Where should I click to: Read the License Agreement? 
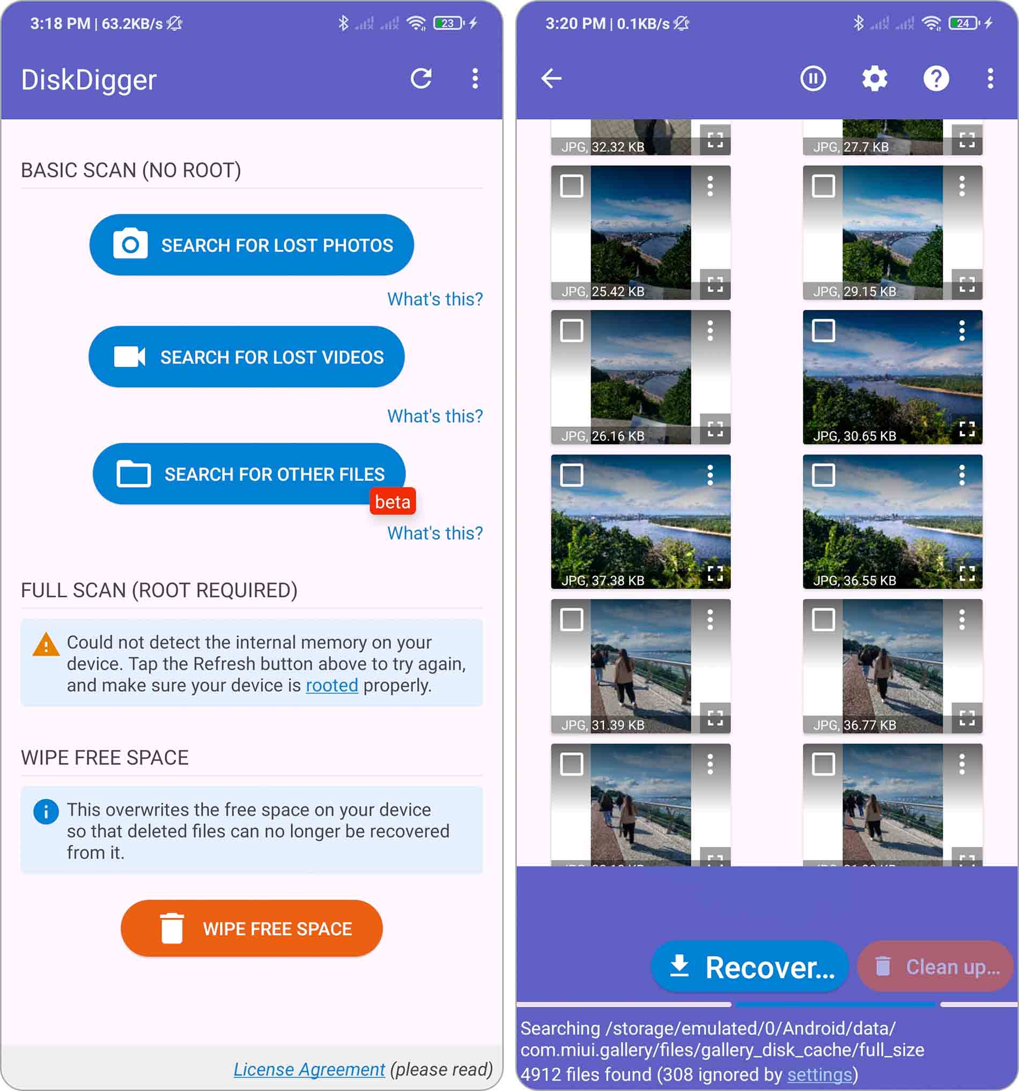click(308, 1069)
